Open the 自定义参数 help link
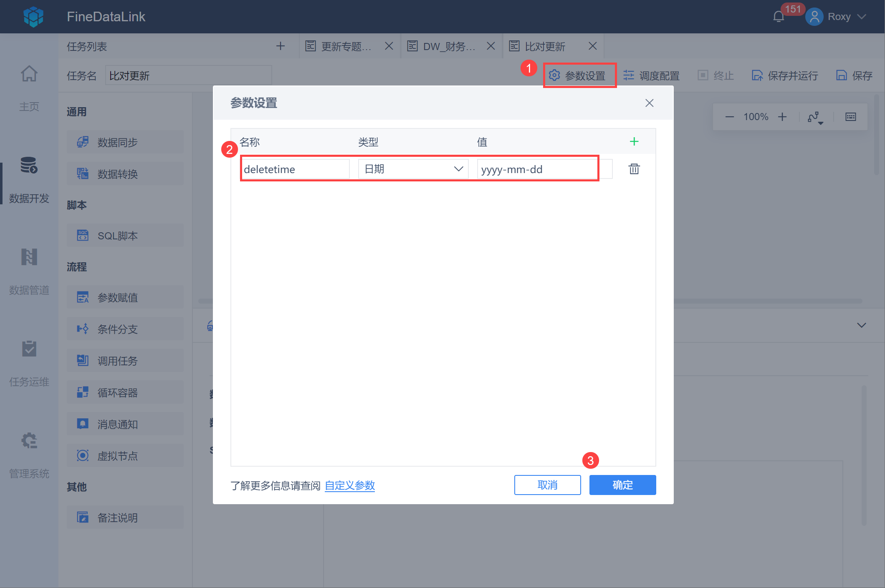The width and height of the screenshot is (885, 588). coord(349,485)
